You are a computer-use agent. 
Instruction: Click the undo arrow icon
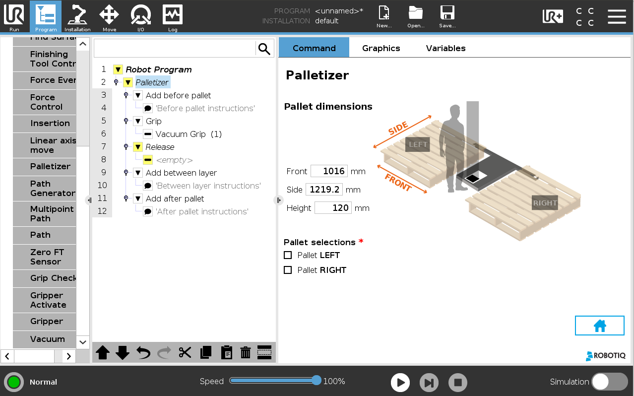pos(143,352)
